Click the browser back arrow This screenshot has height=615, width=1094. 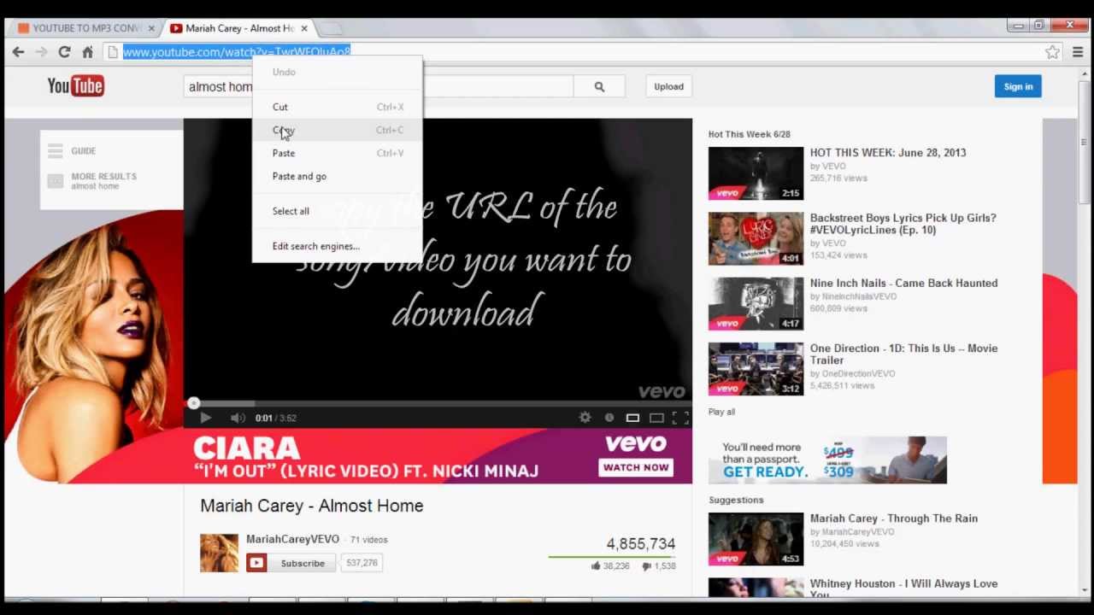(18, 52)
